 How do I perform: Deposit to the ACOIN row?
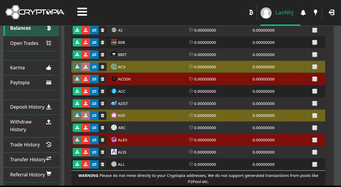pos(77,79)
